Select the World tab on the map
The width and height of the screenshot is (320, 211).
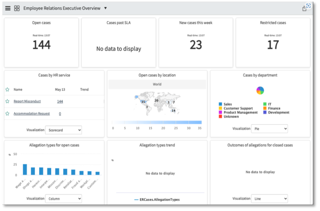(157, 84)
